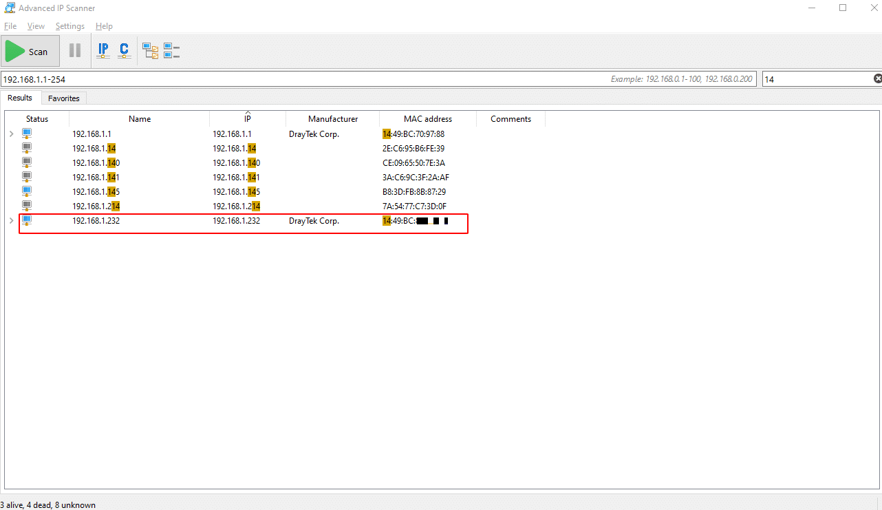Start the network Scan
This screenshot has height=510, width=882.
point(30,51)
